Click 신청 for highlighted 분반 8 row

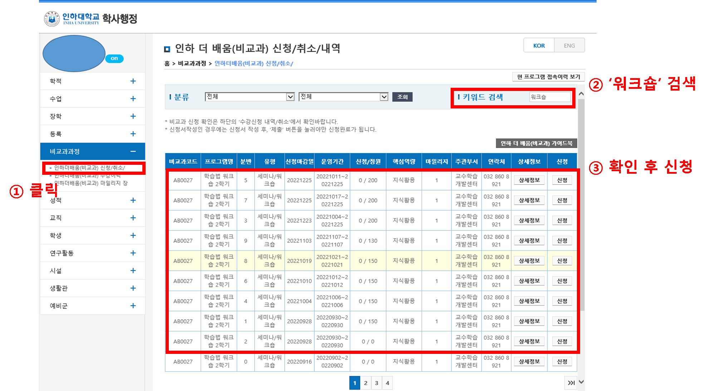(562, 261)
